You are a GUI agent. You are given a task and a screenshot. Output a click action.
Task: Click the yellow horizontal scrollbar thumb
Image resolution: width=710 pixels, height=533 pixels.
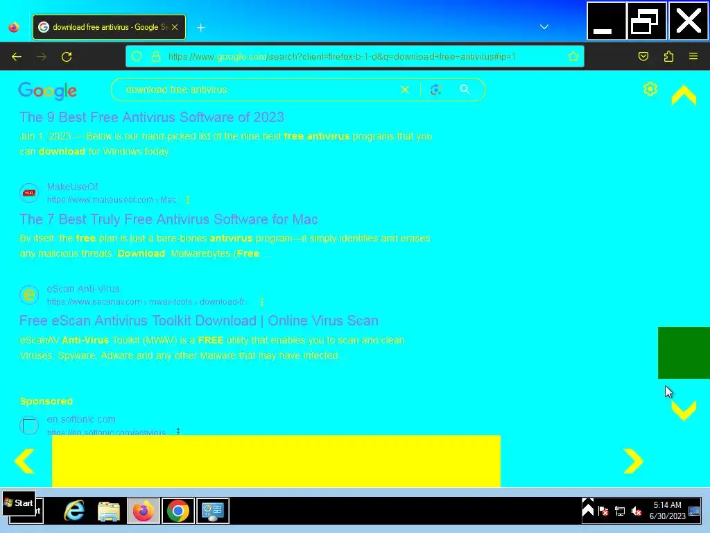[276, 461]
